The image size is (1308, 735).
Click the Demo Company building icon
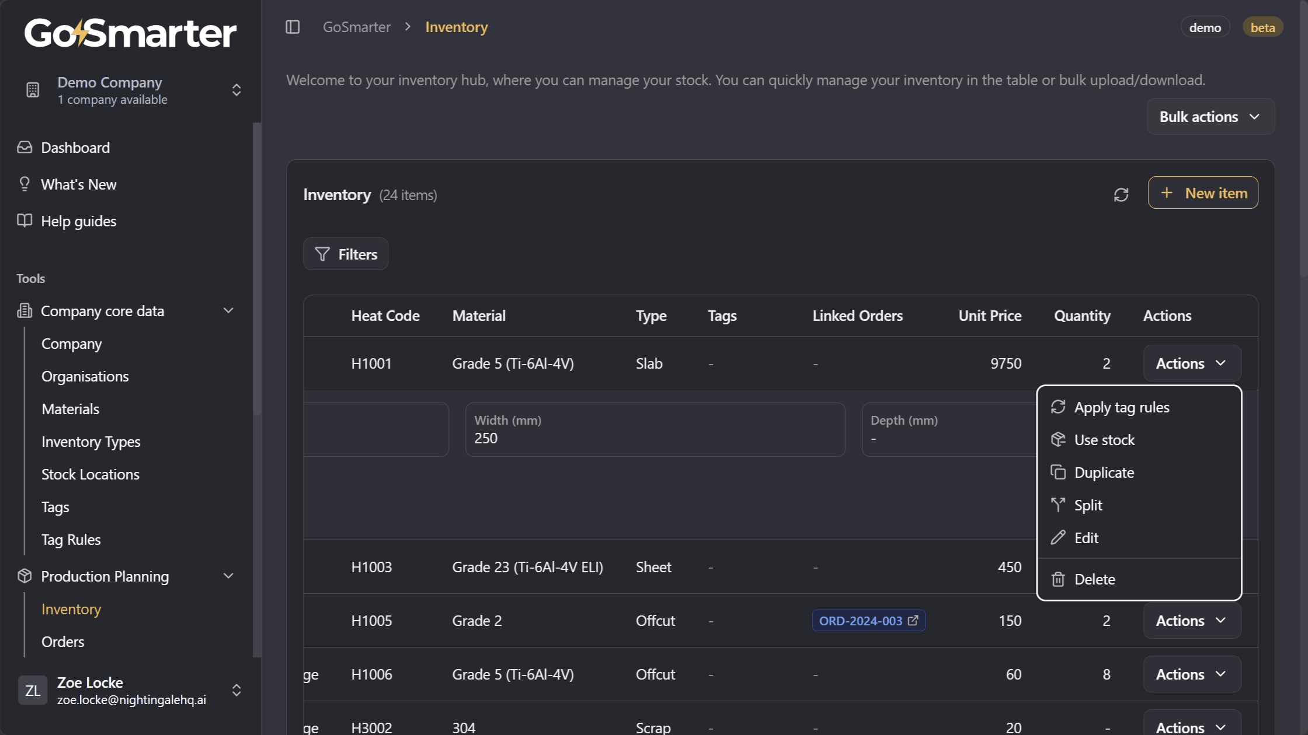[33, 90]
